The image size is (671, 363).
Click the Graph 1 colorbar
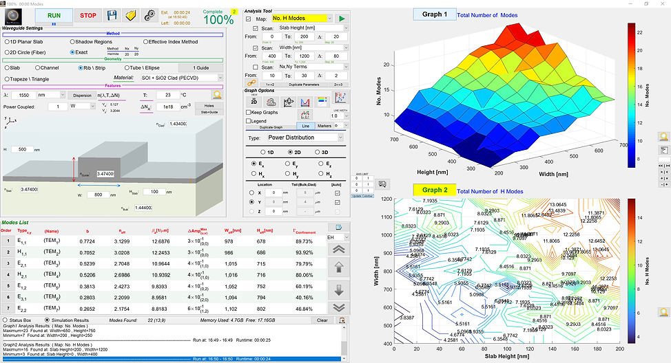(x=632, y=96)
